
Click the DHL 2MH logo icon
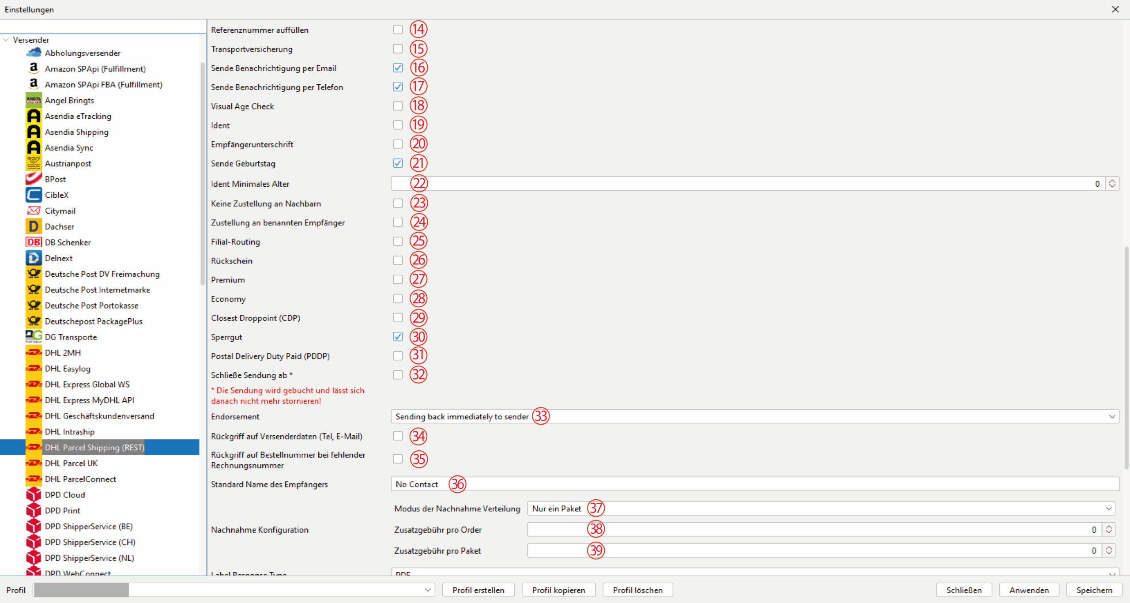[34, 353]
